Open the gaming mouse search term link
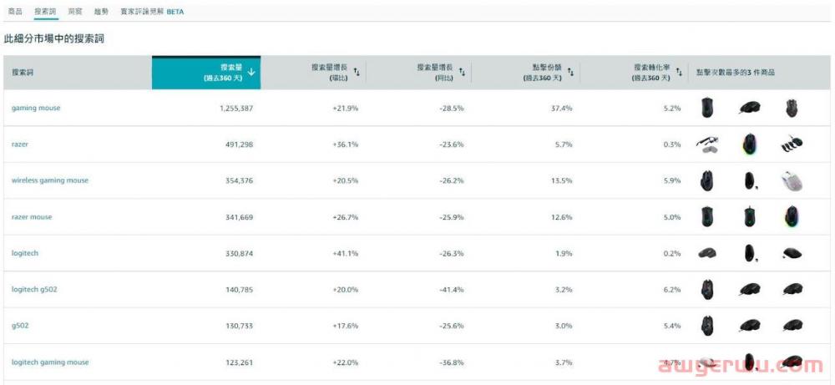The width and height of the screenshot is (835, 385). tap(36, 108)
